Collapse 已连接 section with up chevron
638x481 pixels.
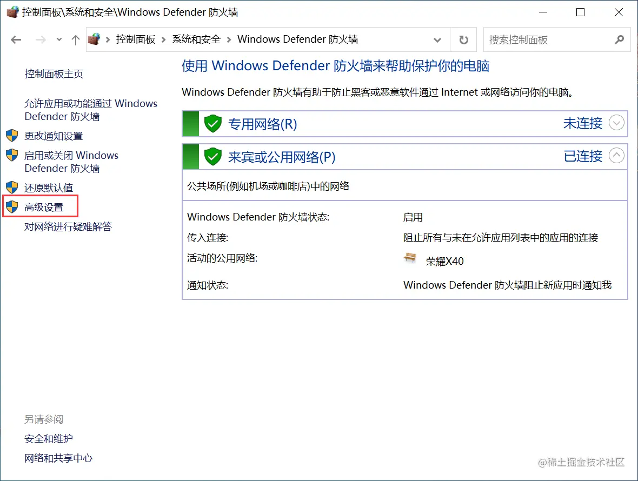(x=616, y=156)
